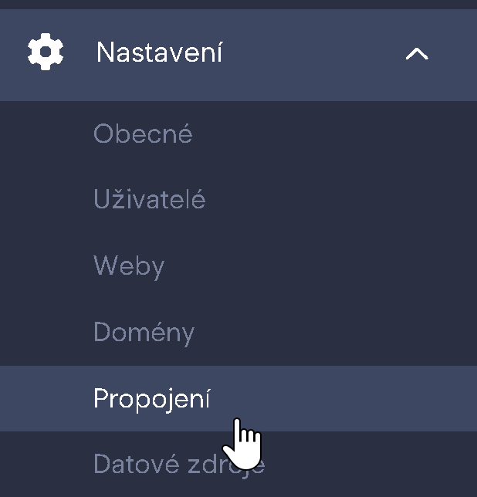Navigate to the Uživatelé users link
Viewport: 477px width, 497px height.
150,199
